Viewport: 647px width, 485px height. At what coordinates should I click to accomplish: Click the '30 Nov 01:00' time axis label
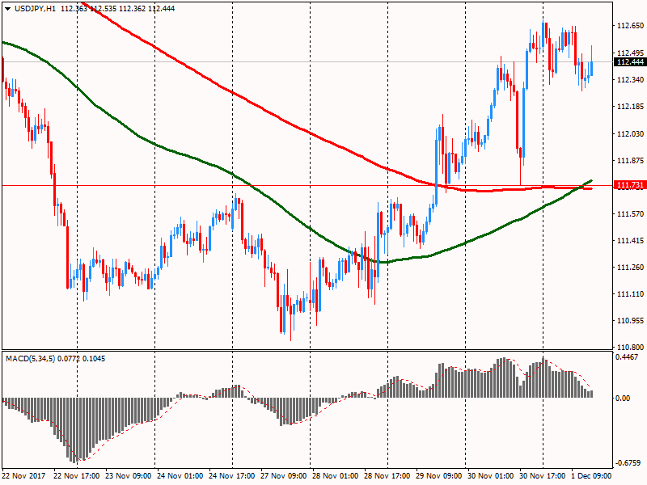click(x=491, y=476)
